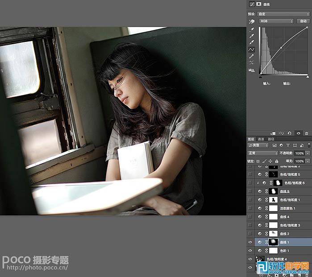Open the 预设 preset dropdown

click(x=283, y=14)
